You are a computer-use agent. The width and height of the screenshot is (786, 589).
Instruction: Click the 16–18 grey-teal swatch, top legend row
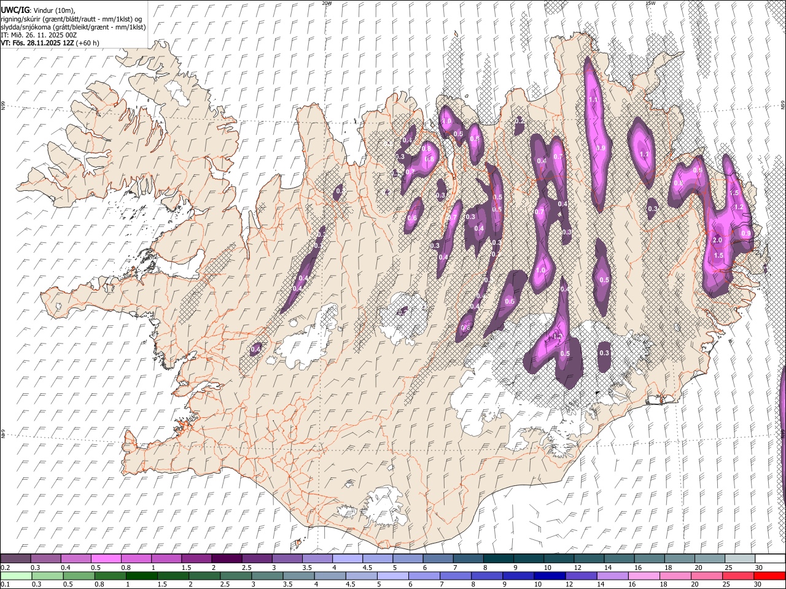tap(649, 558)
